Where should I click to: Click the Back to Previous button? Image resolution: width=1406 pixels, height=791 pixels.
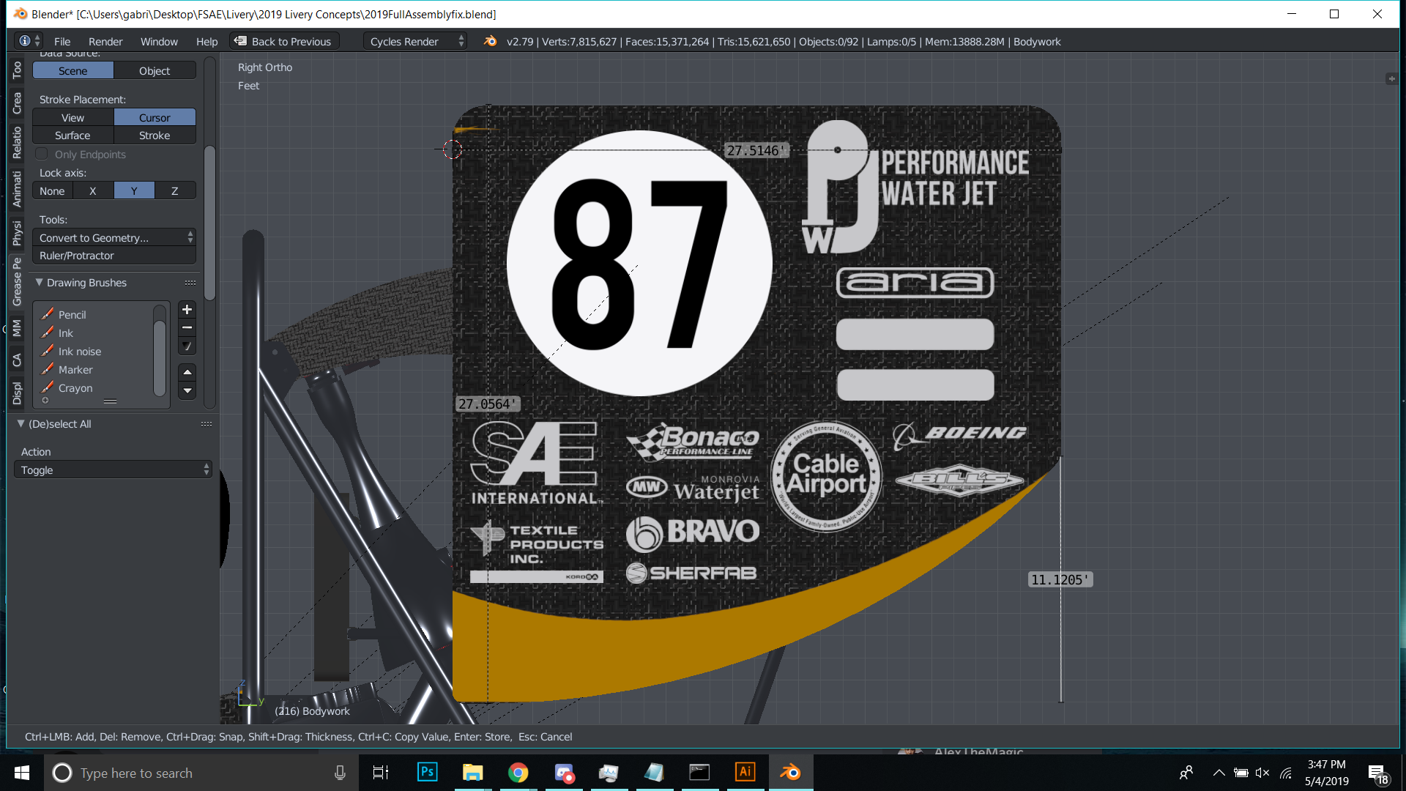[x=284, y=41]
